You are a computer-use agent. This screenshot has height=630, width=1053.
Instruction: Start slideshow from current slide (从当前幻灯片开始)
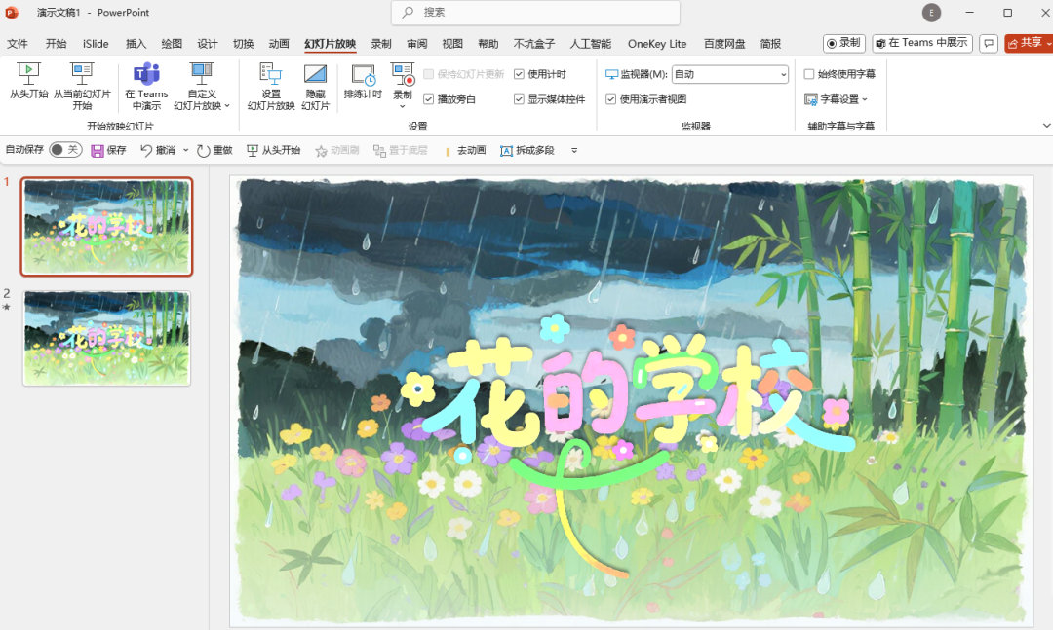(x=82, y=74)
